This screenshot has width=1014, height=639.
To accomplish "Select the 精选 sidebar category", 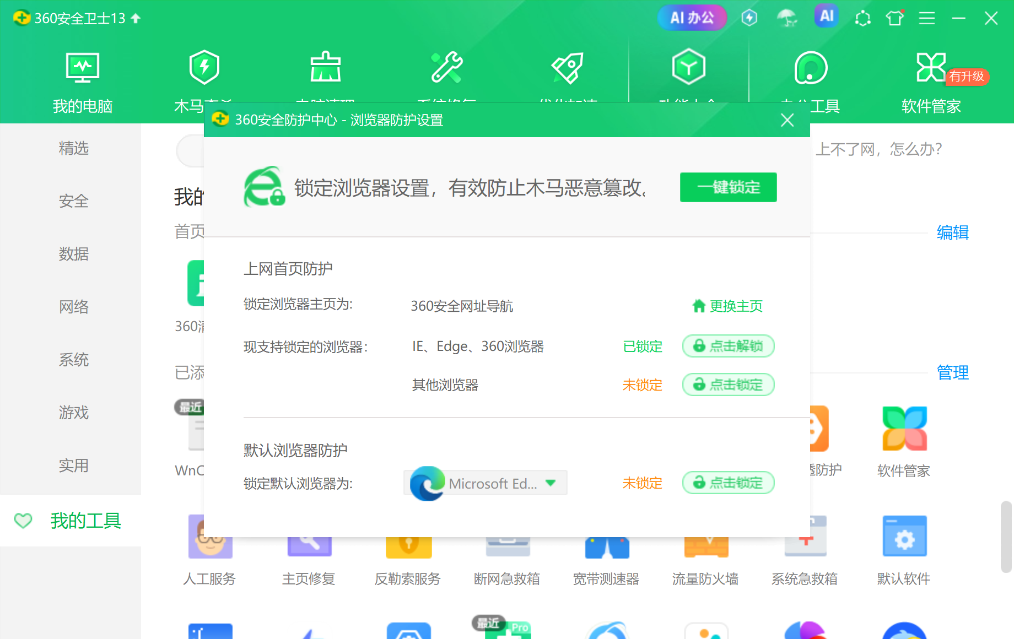I will (x=73, y=148).
